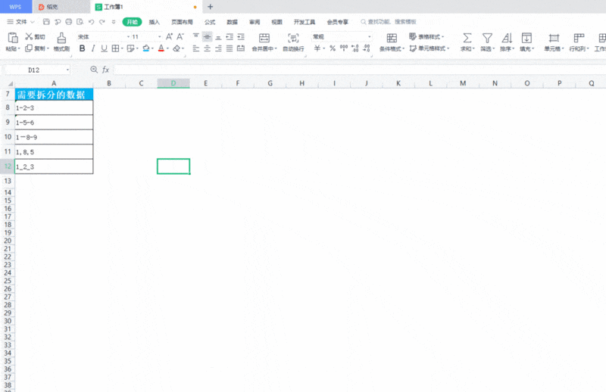Viewport: 606px width, 392px height.
Task: Click the formula bar input field
Action: [359, 70]
